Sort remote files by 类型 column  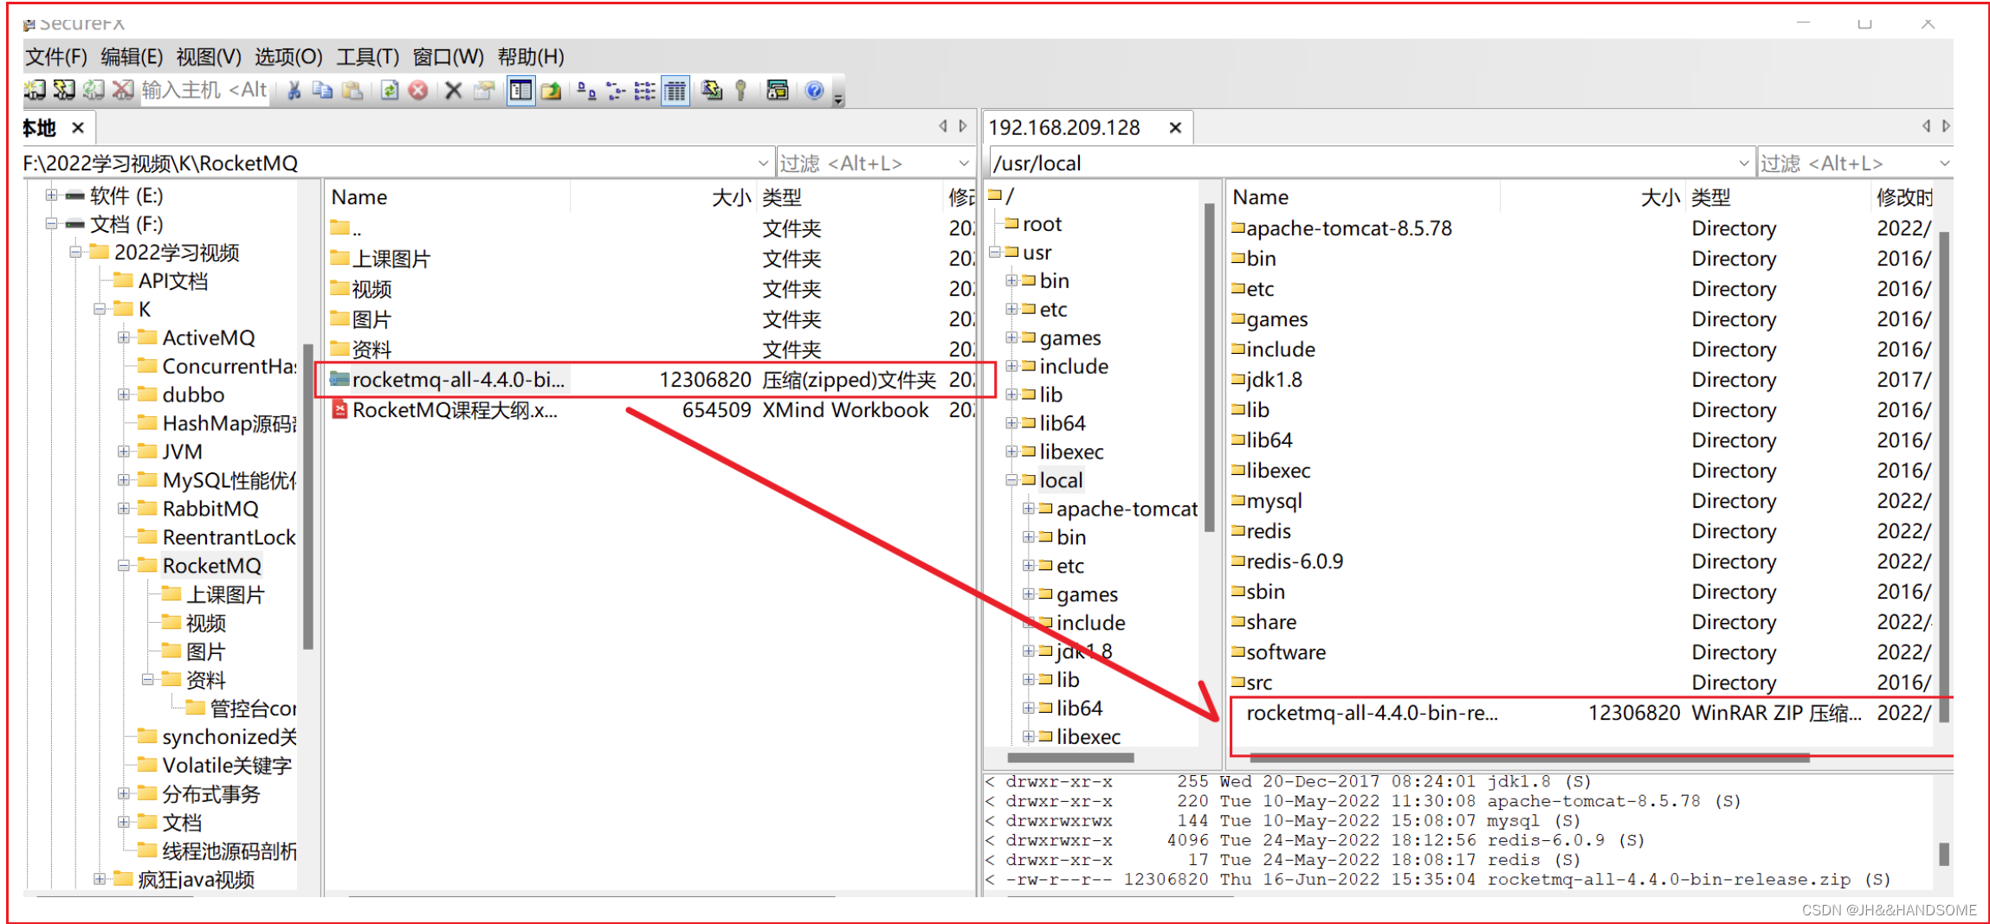coord(1778,197)
